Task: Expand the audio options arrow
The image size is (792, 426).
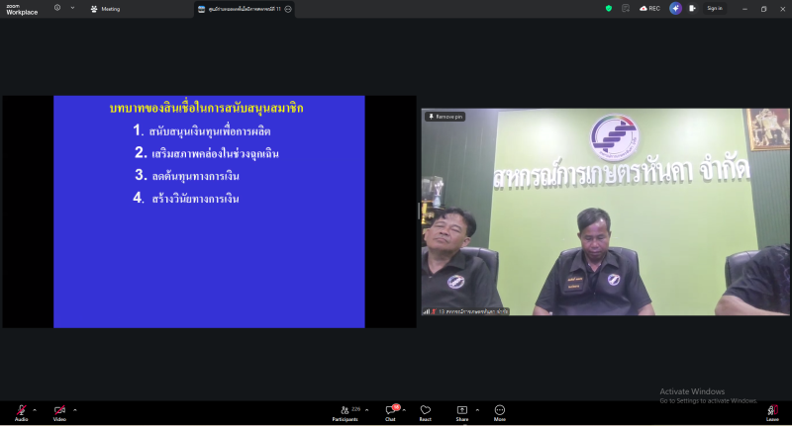Action: pos(35,409)
